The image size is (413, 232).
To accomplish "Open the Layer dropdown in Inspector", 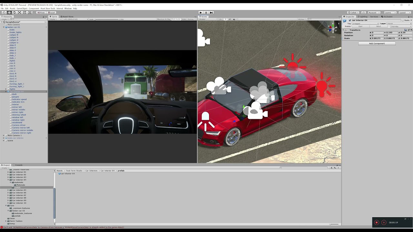I will click(399, 24).
